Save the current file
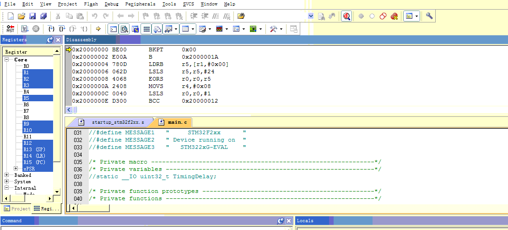The image size is (508, 230). tap(32, 16)
